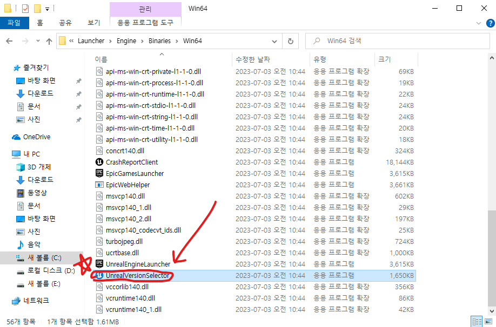
Task: Expand the quick access toolbar dropdown
Action: coord(47,9)
